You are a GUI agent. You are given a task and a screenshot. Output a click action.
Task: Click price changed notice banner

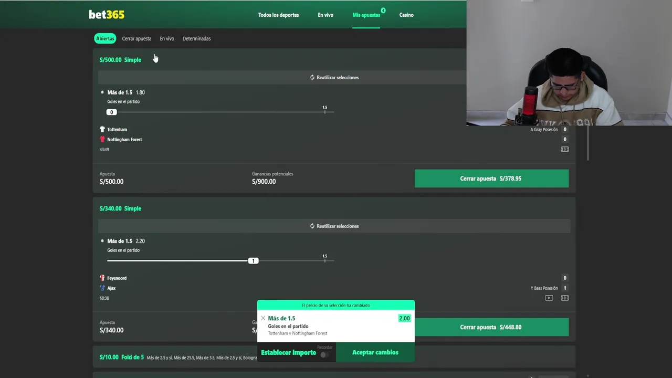pos(336,305)
